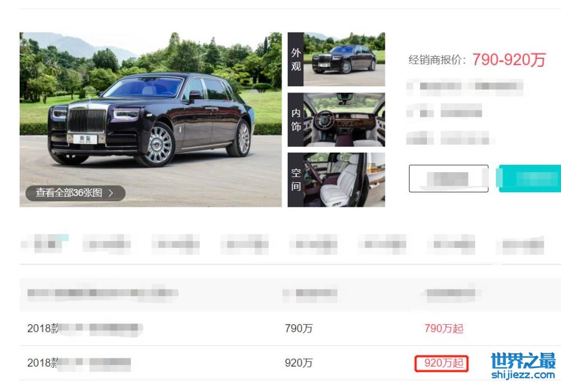Click the 920万 guide price text
Image resolution: width=561 pixels, height=383 pixels.
click(x=299, y=363)
